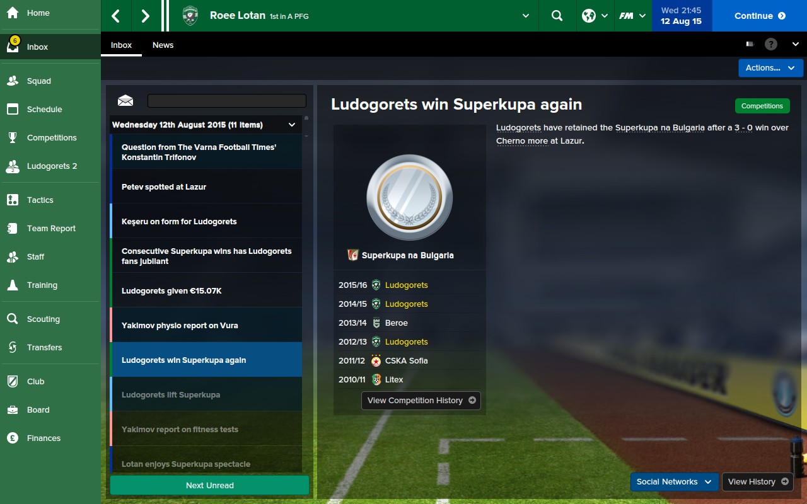The image size is (807, 504).
Task: Go back with the left arrow icon
Action: tap(116, 16)
